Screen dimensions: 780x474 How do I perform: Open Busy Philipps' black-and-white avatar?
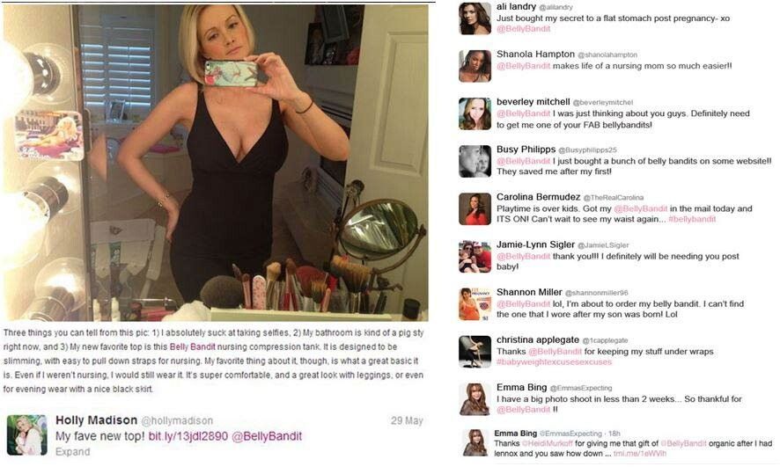pyautogui.click(x=475, y=162)
